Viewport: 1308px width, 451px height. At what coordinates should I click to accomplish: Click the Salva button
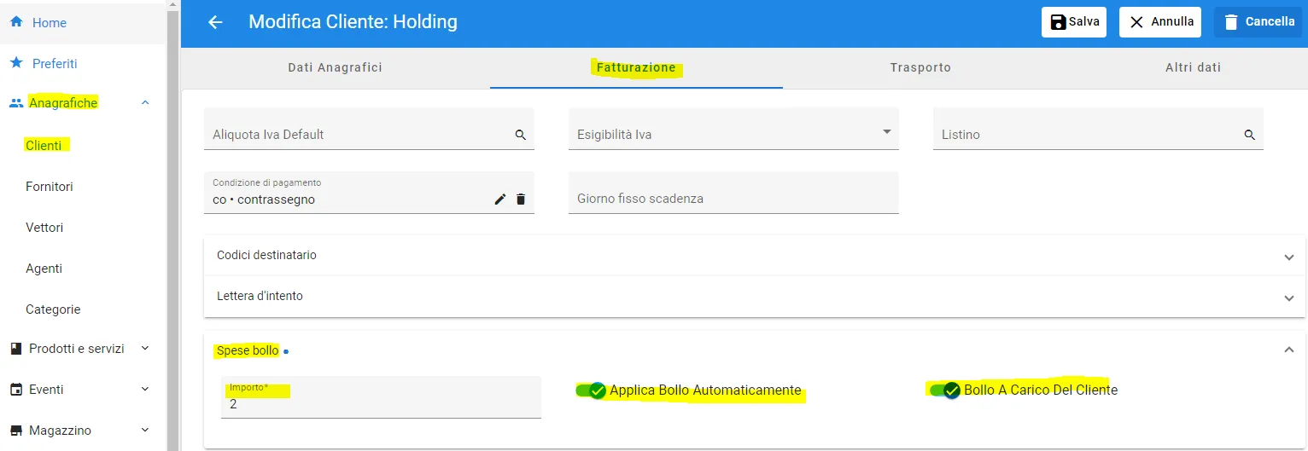1074,22
